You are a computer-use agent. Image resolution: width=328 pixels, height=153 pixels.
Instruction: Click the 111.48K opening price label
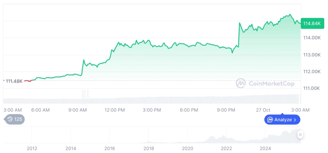coord(14,81)
